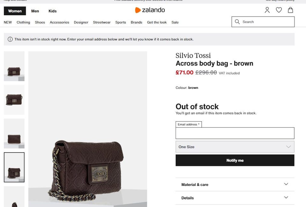Open the Silvio Tossi brand link
The image size is (306, 207).
coord(193,55)
